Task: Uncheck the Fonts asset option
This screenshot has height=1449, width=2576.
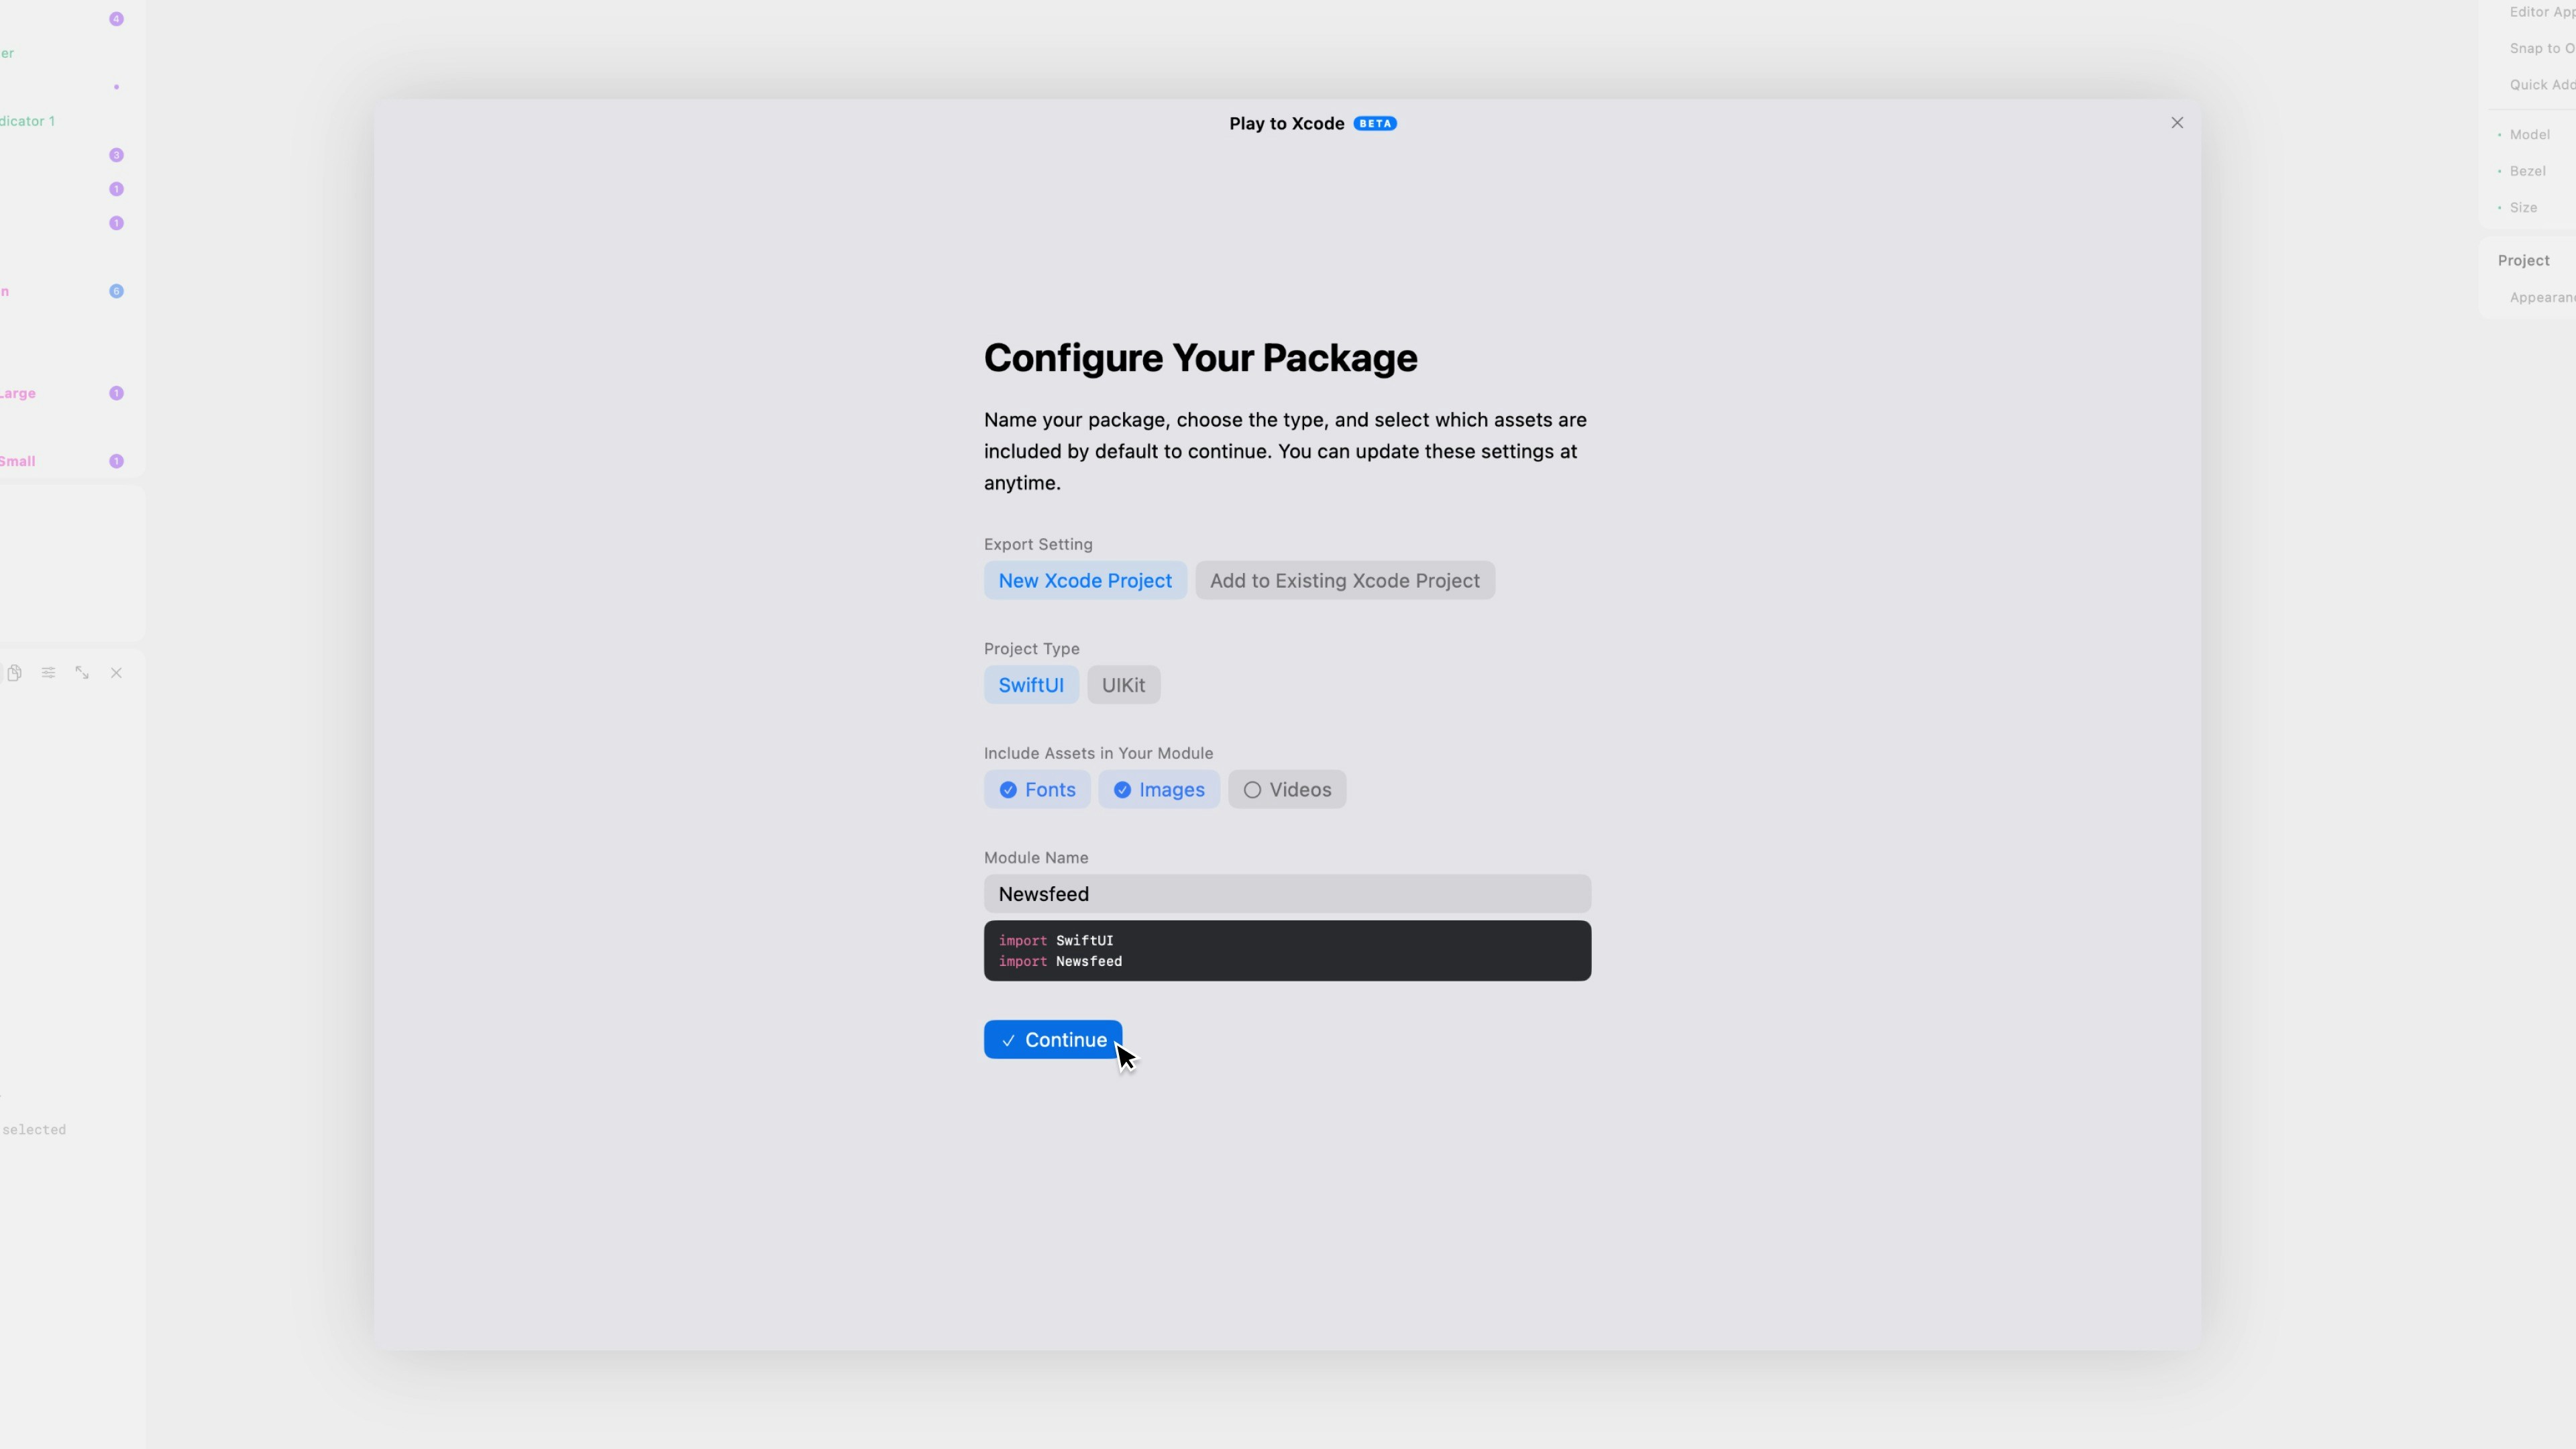Action: tap(1036, 790)
